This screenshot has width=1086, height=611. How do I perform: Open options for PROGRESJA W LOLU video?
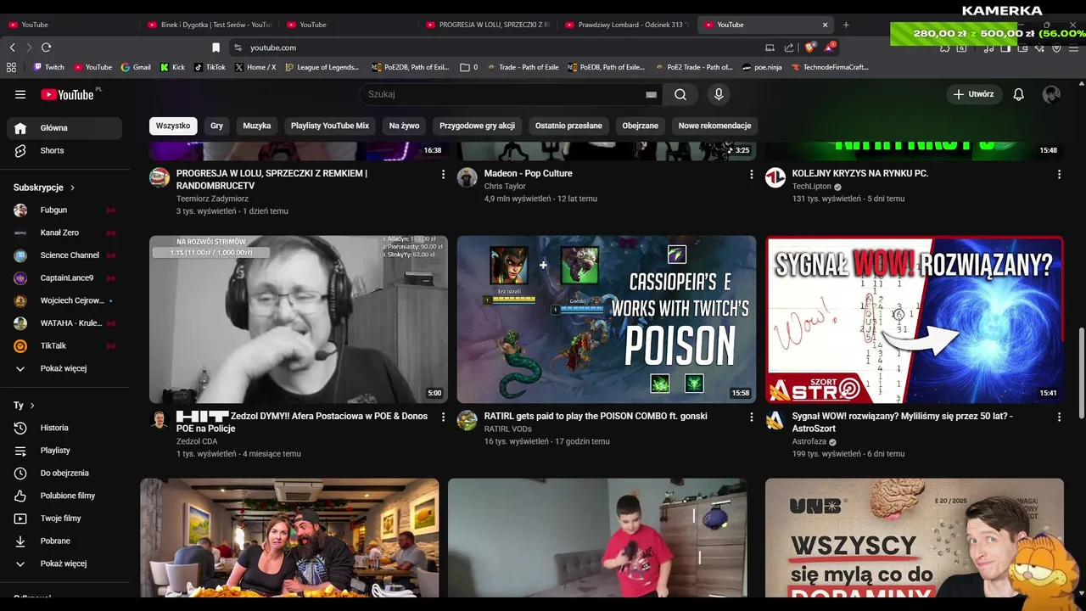coord(443,174)
